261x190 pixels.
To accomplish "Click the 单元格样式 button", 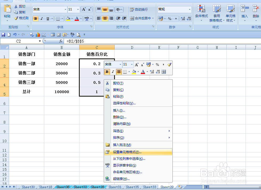I will (231, 14).
